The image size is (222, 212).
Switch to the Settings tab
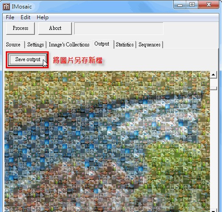[36, 45]
